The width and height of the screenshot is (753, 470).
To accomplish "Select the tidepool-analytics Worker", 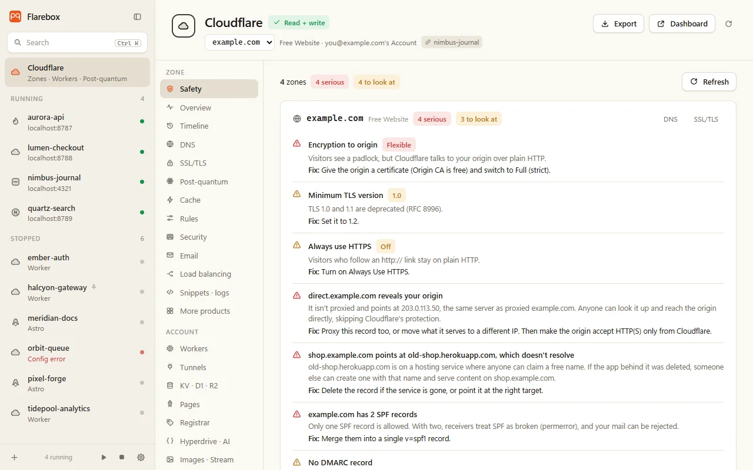I will pyautogui.click(x=77, y=414).
